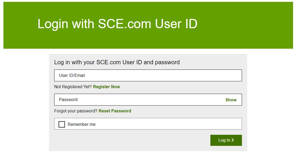Focus the Password entry field
Viewport: 297px width, 154px height.
tap(132, 100)
